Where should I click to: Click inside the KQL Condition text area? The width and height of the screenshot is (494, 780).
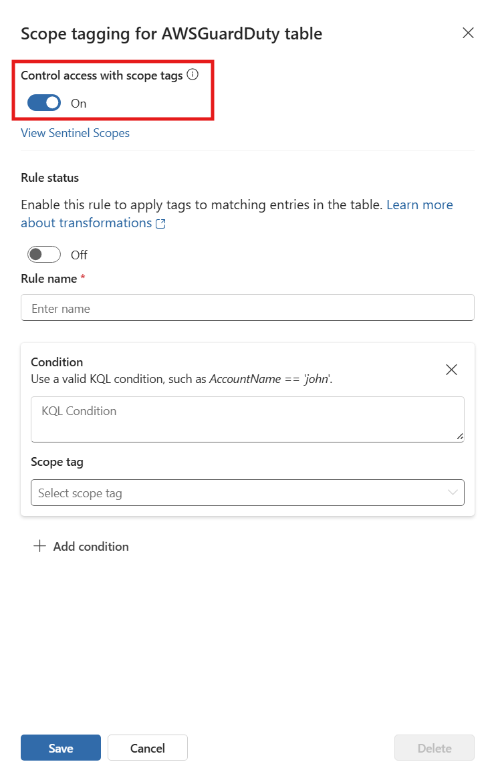[x=247, y=419]
